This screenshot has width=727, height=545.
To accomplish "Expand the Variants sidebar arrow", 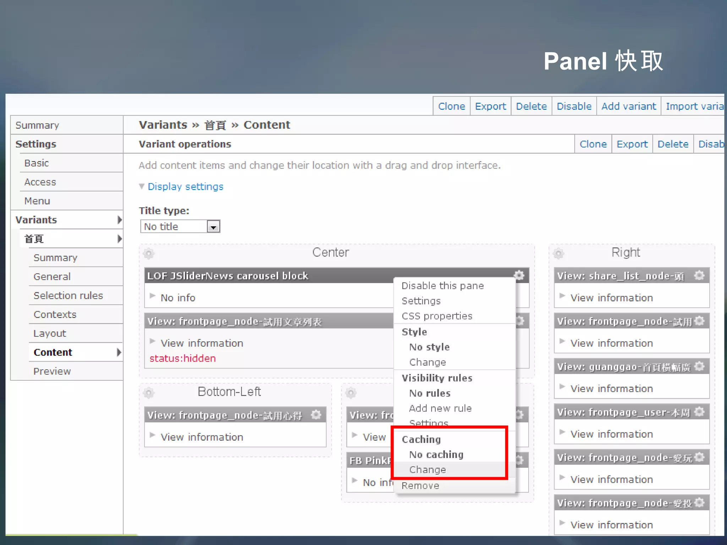I will point(120,220).
